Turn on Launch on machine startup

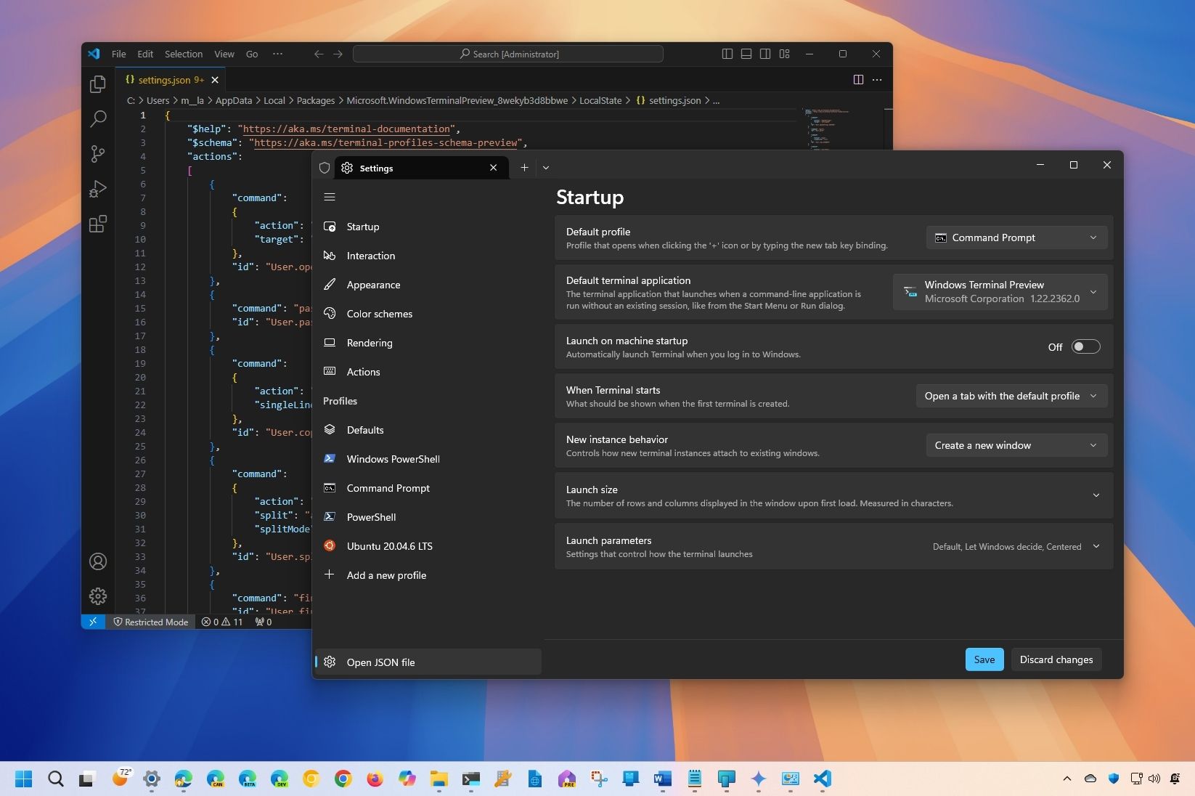[1085, 346]
